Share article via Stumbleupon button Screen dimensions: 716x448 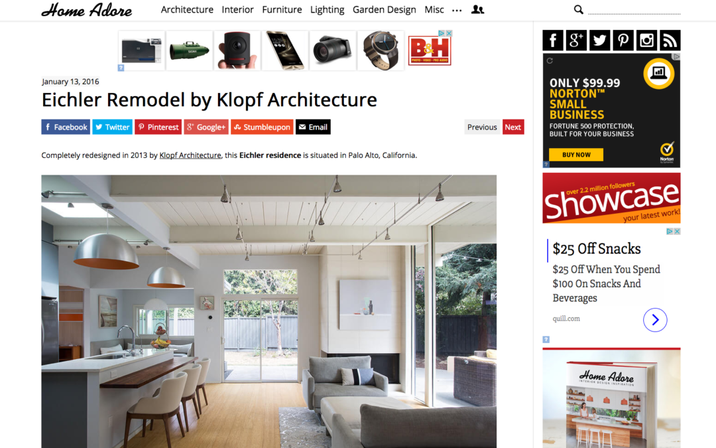262,127
